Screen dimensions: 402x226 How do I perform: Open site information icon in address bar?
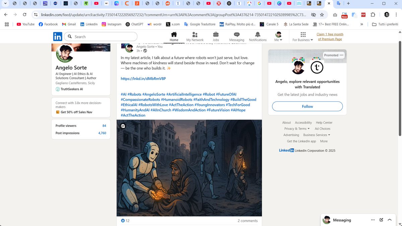pyautogui.click(x=36, y=15)
